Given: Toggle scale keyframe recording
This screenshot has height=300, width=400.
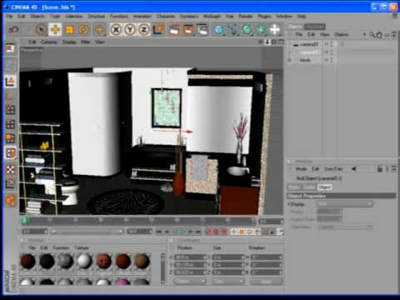Looking at the screenshot, I should click(242, 232).
